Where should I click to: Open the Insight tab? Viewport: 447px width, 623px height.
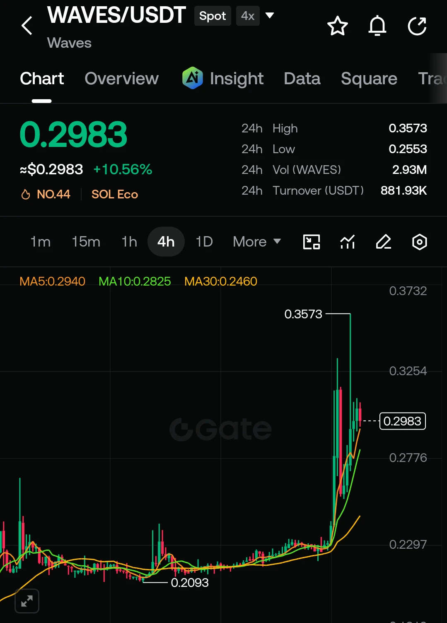coord(237,78)
